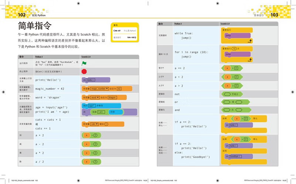Click the orange variable 'a' in the a + 2 block

(87, 135)
